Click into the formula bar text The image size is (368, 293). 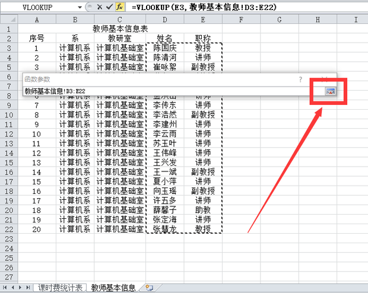(204, 7)
